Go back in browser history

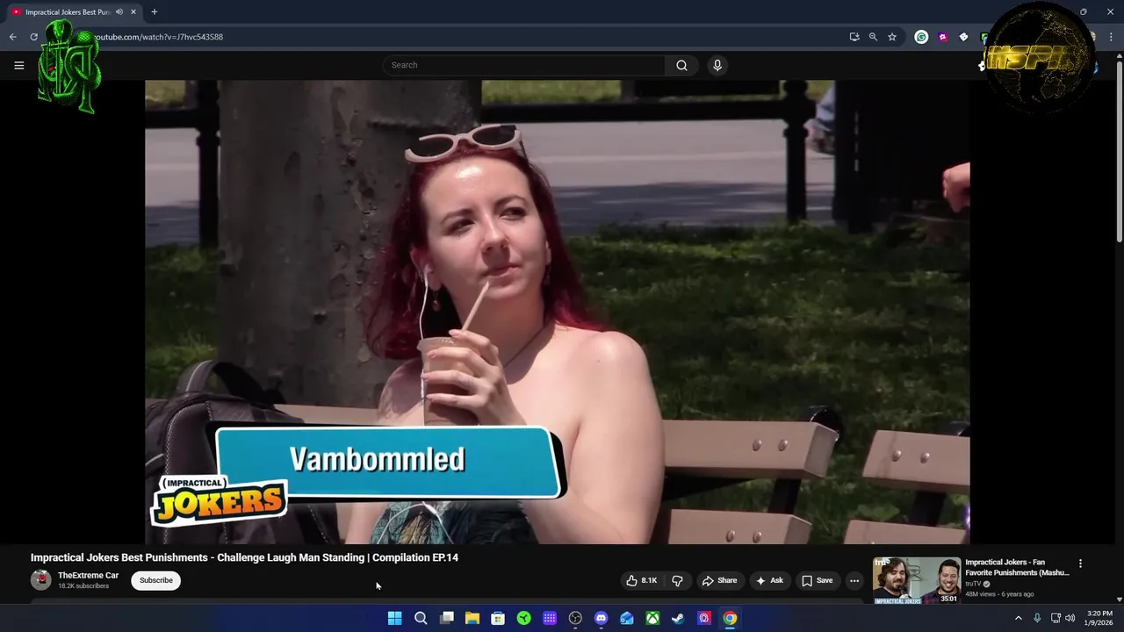tap(12, 37)
